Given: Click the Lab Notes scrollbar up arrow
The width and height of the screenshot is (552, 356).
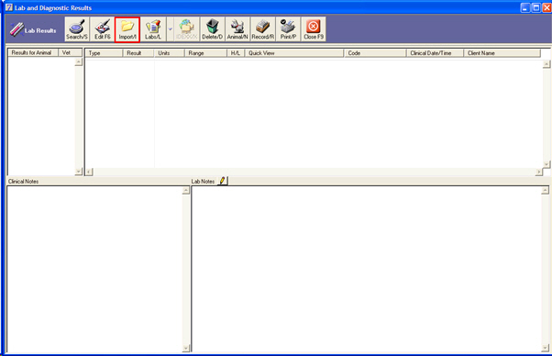Looking at the screenshot, I should (545, 190).
